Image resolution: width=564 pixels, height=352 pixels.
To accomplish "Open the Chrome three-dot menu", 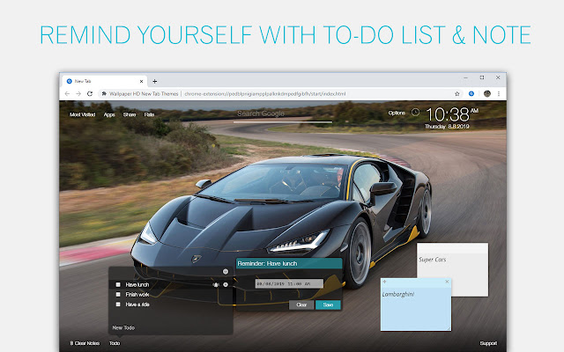I will point(499,94).
